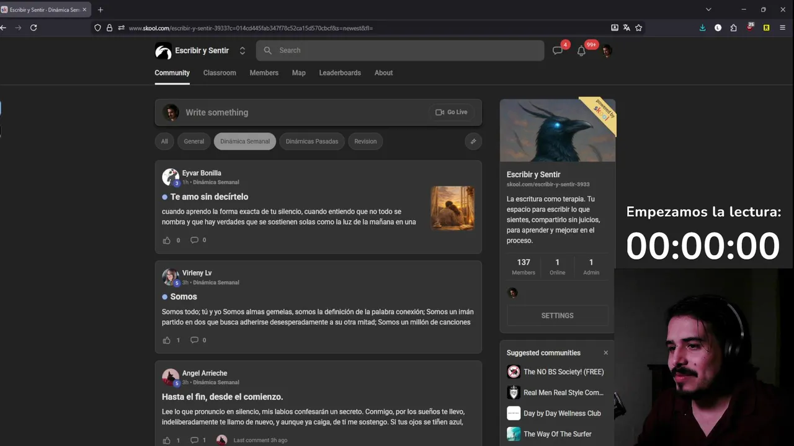Click the last commenter avatar
The height and width of the screenshot is (446, 794).
(221, 440)
